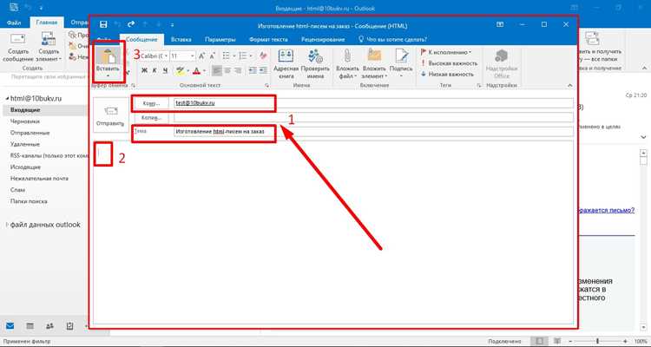Click Создать элемент in Outlook main window
This screenshot has width=651, height=347.
click(x=49, y=48)
